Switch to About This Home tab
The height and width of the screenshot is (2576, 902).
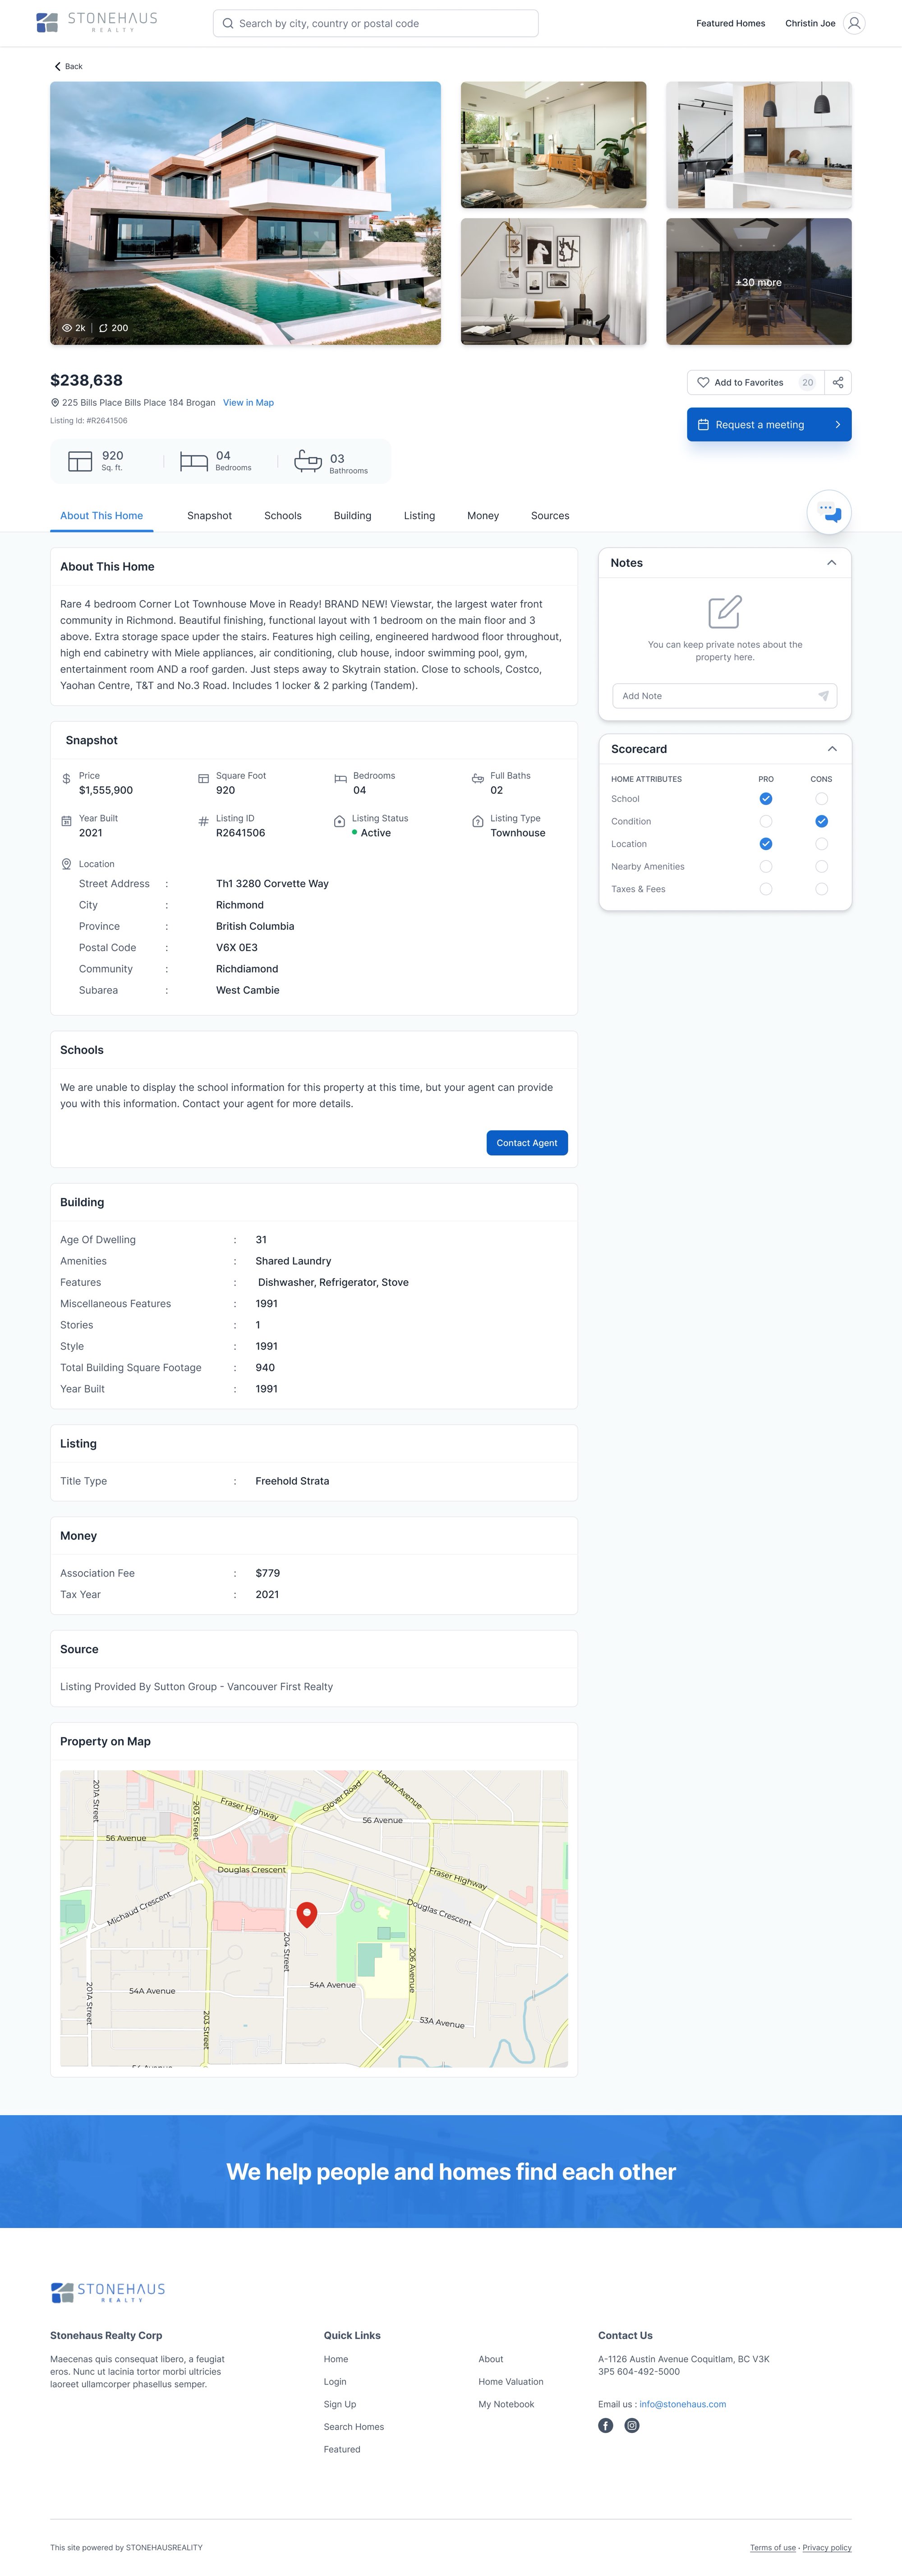click(101, 516)
